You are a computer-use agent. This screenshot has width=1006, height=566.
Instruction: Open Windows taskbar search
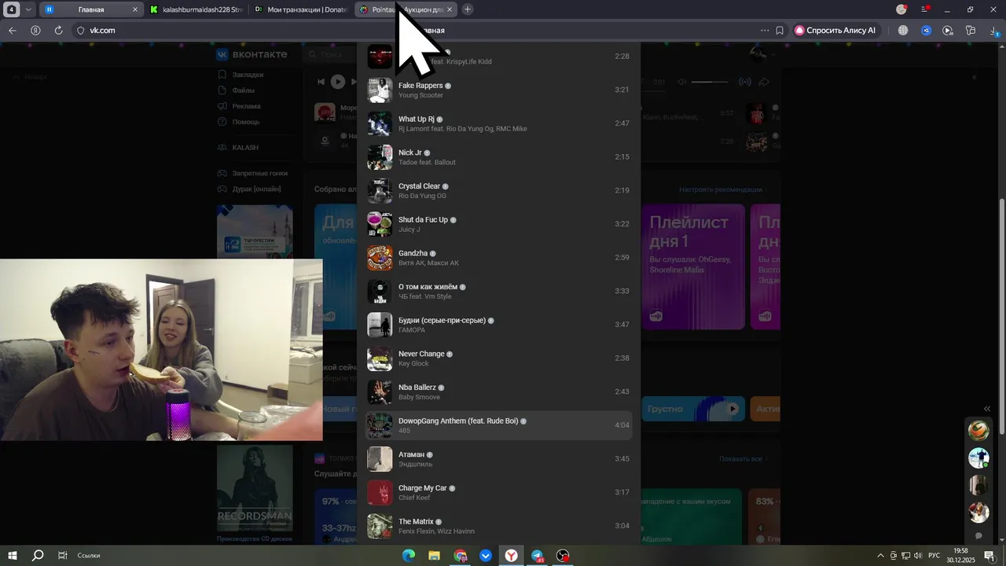click(38, 556)
